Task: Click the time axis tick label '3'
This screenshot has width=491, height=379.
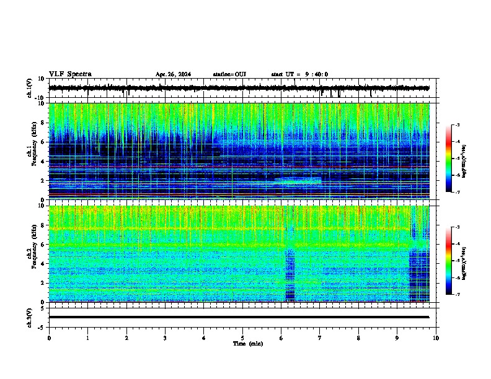Action: (x=165, y=338)
